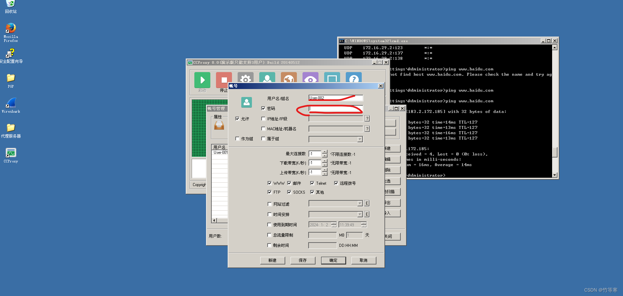Select the 安全配置向导 desktop icon

tap(11, 56)
